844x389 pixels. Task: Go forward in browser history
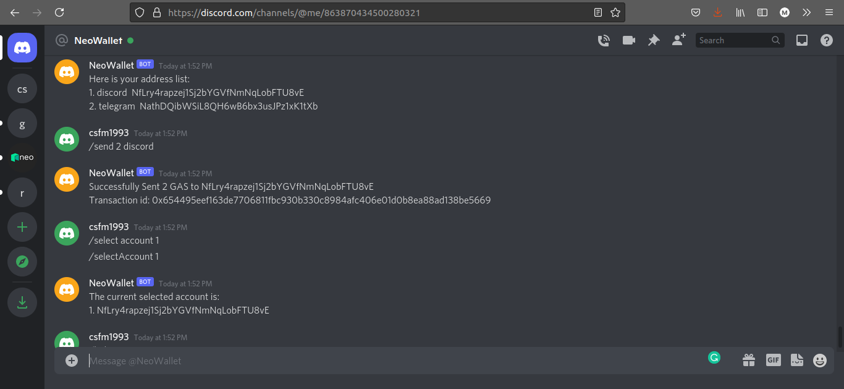tap(37, 12)
